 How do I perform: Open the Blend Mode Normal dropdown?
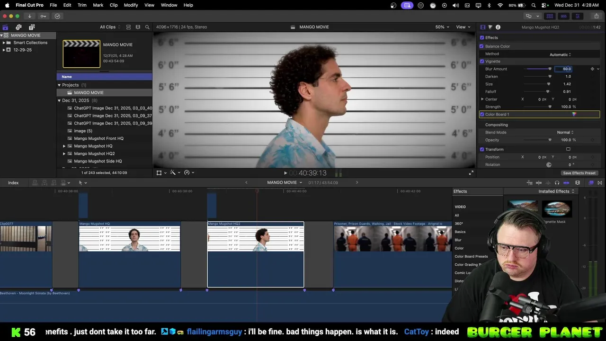565,132
